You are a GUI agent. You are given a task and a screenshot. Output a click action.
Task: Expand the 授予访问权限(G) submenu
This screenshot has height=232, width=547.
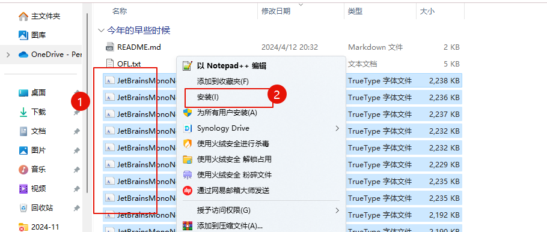pyautogui.click(x=337, y=210)
